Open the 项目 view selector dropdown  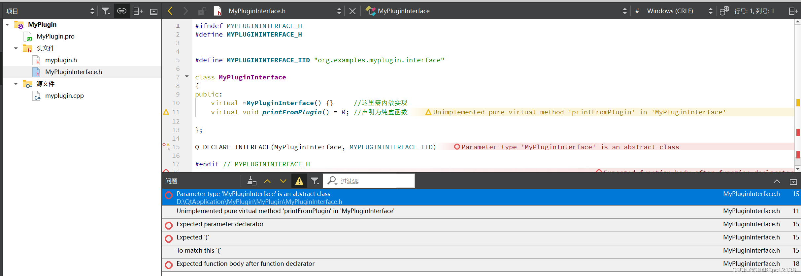click(92, 11)
